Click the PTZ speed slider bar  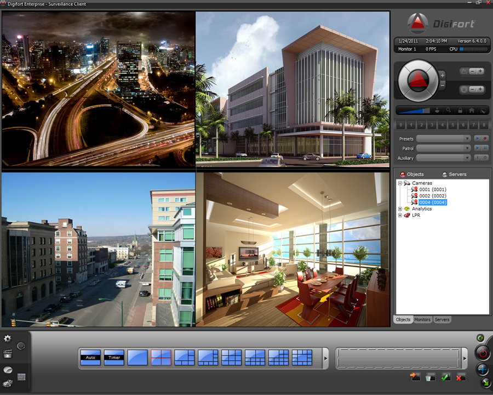pyautogui.click(x=413, y=110)
